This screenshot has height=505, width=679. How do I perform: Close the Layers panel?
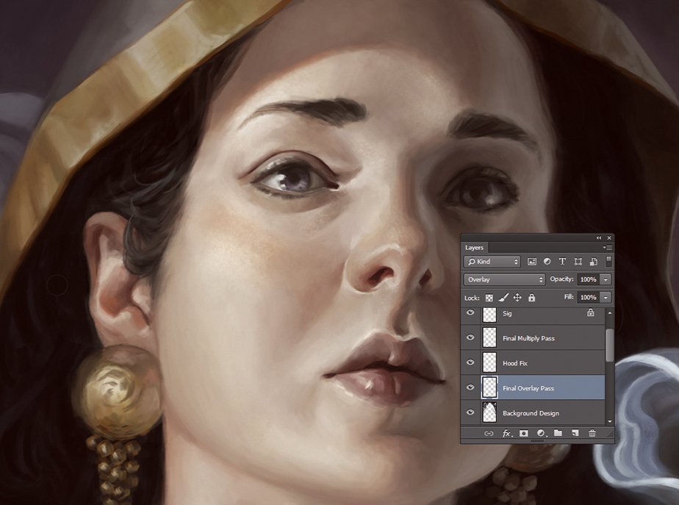tap(609, 237)
